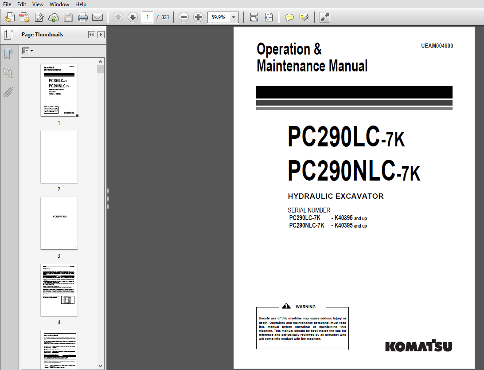Open the thumbnails options dropdown menu
Screen dimensions: 484x370
point(27,51)
